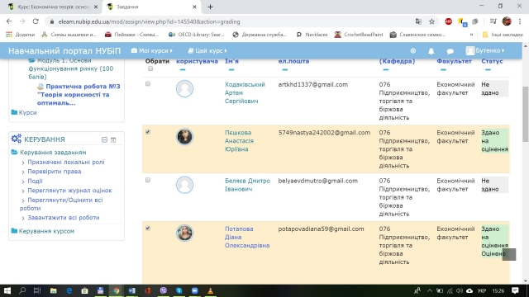Open Viber from the taskbar

point(164,290)
